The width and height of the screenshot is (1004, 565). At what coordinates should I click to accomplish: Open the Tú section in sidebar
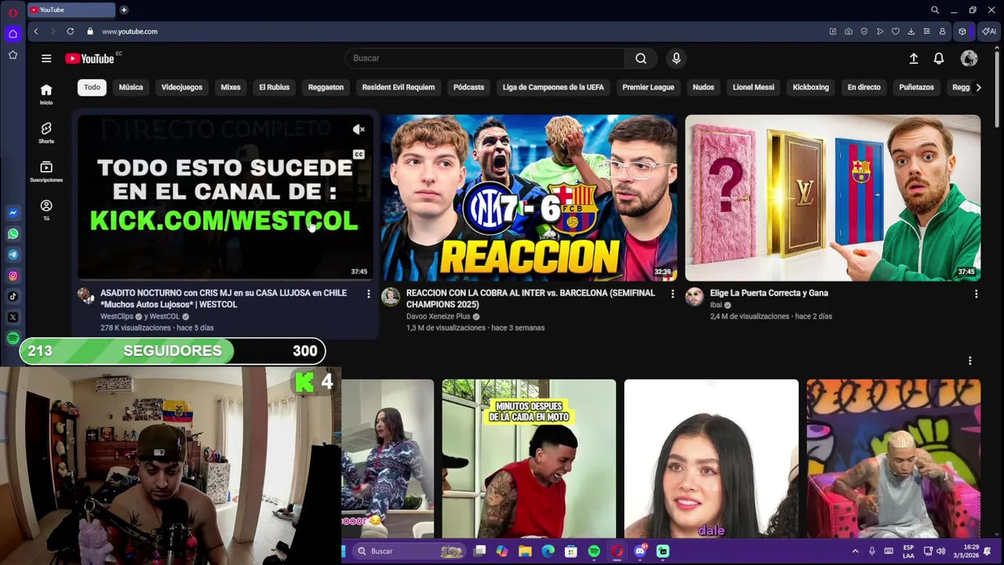point(46,209)
